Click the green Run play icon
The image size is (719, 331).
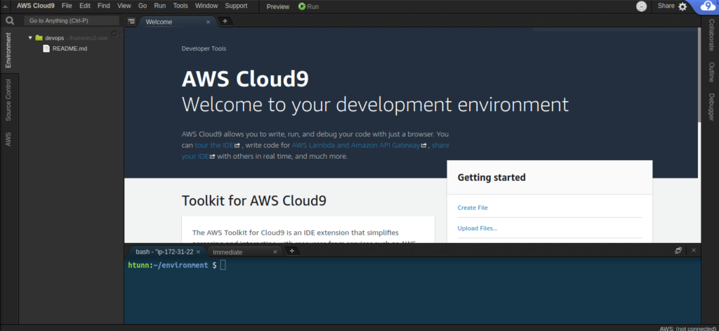click(302, 6)
